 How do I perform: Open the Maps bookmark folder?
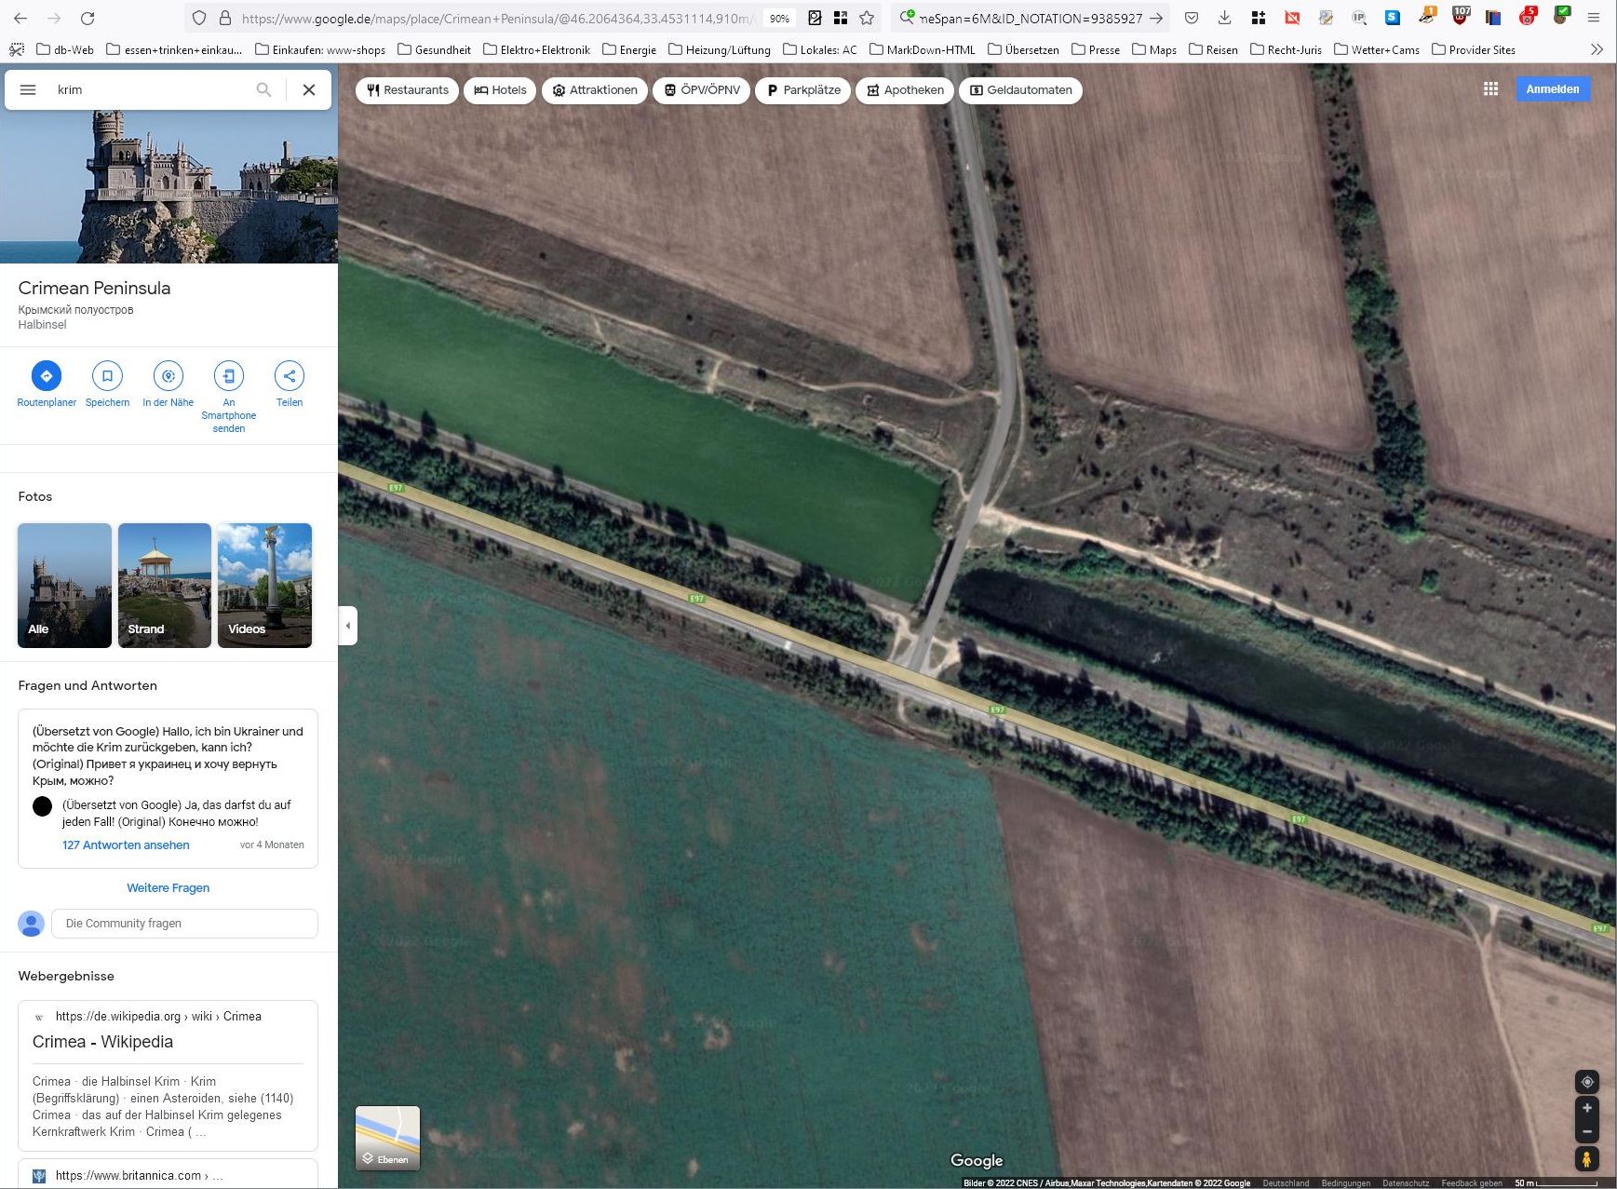tap(1154, 49)
